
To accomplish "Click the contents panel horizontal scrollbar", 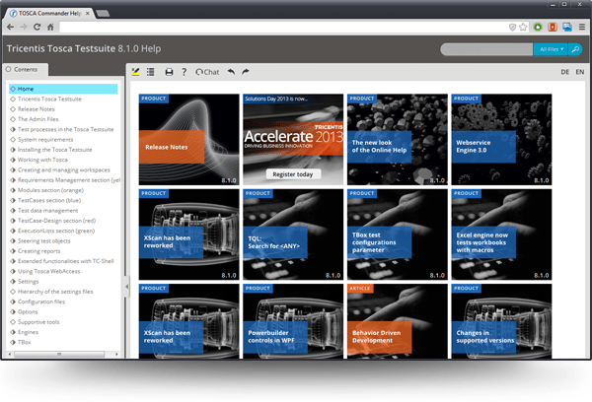I will pos(59,354).
